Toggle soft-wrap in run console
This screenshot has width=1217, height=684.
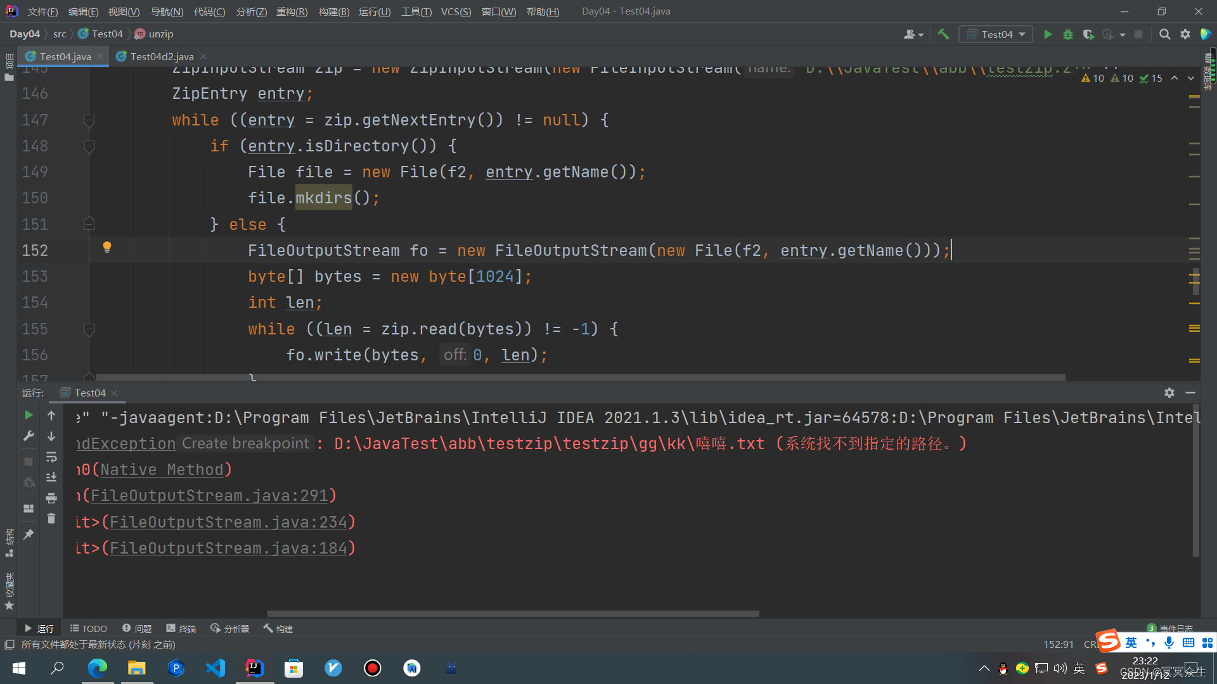tap(51, 457)
